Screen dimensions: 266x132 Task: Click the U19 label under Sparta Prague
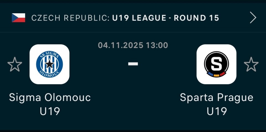217,111
